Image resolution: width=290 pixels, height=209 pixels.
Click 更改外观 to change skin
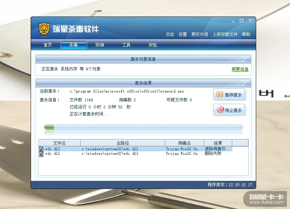[x=199, y=34]
